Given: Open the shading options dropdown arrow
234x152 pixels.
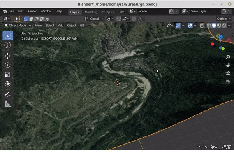Looking at the screenshot, I should 229,26.
